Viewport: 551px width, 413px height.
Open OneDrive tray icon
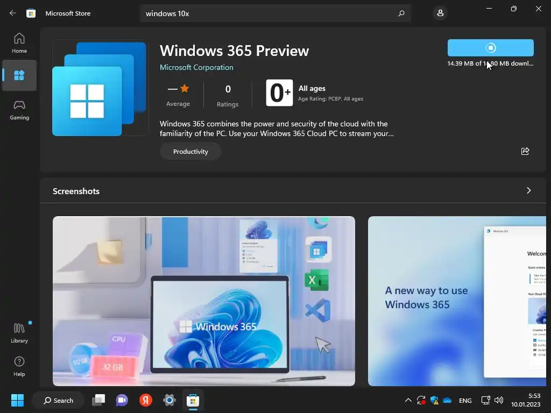447,400
